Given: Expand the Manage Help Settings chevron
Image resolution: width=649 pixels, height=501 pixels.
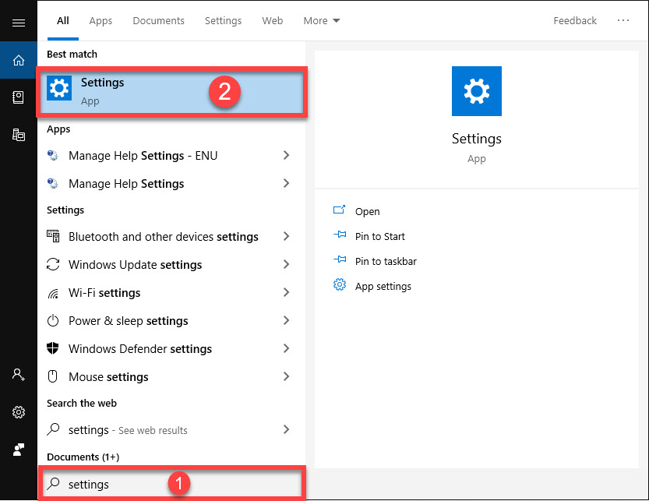Looking at the screenshot, I should pyautogui.click(x=286, y=183).
